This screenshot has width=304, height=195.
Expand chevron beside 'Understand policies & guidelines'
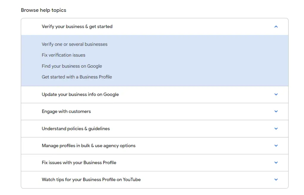point(276,129)
